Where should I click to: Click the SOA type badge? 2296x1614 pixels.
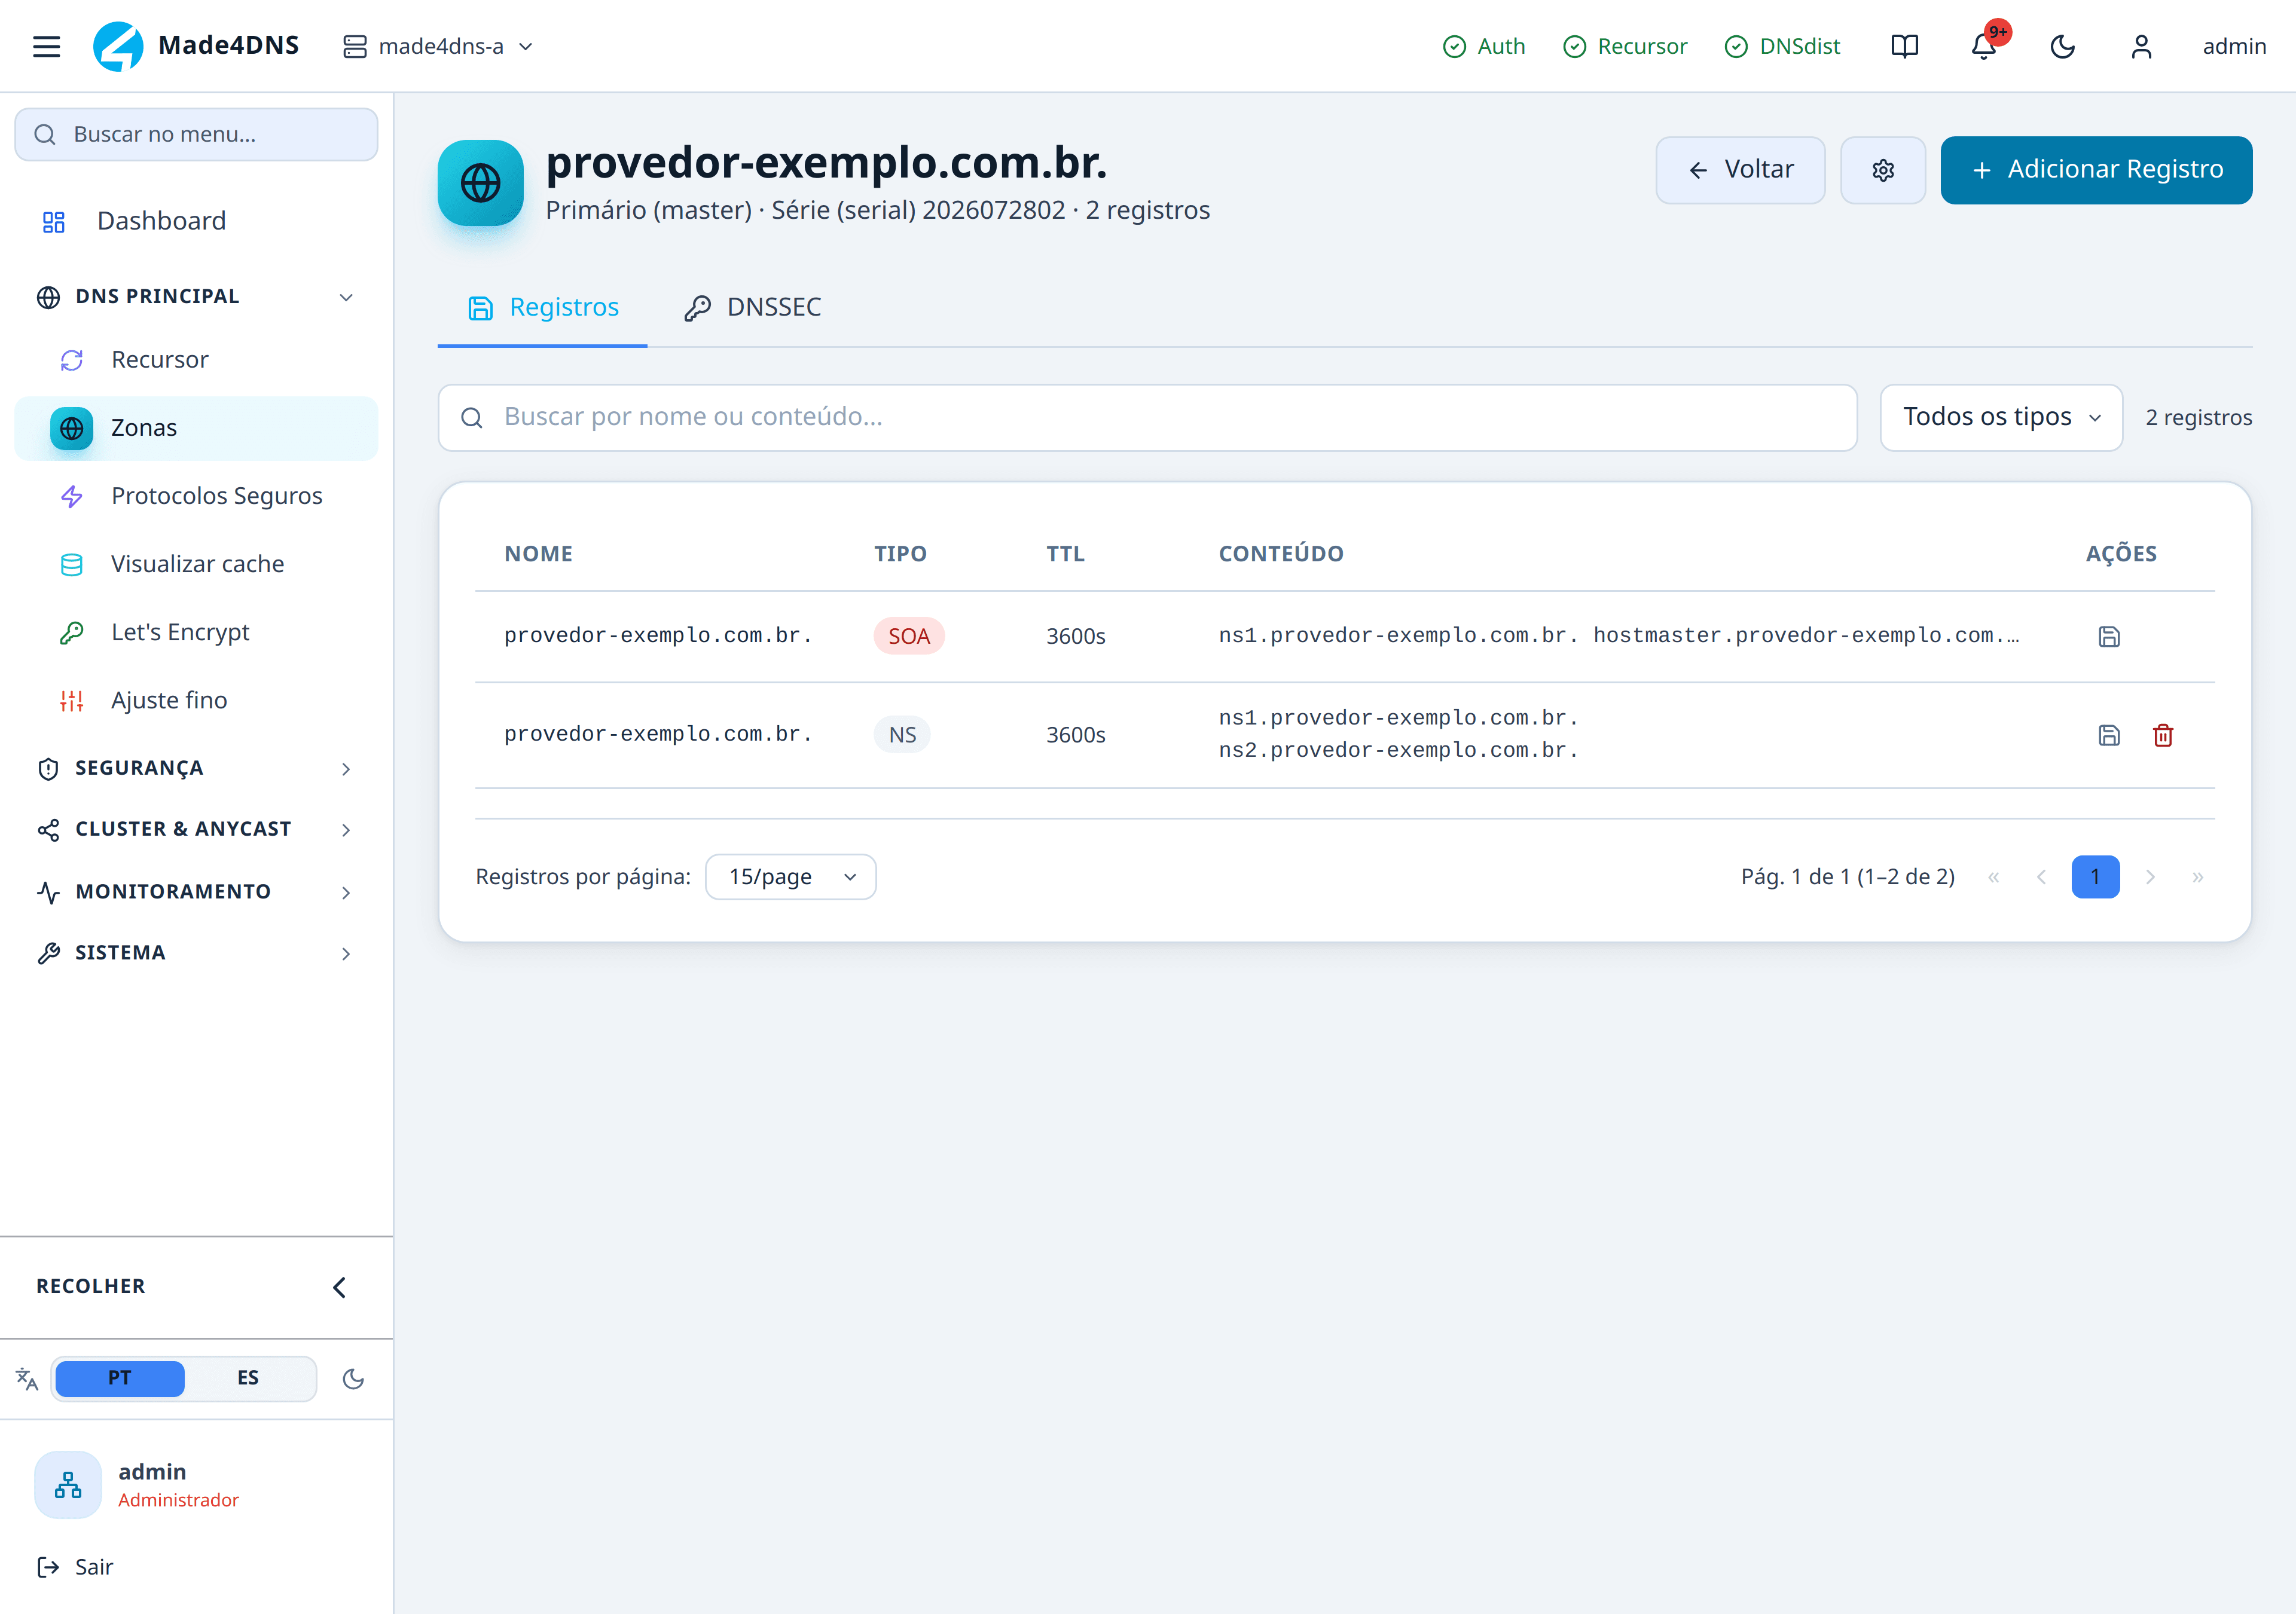tap(908, 636)
